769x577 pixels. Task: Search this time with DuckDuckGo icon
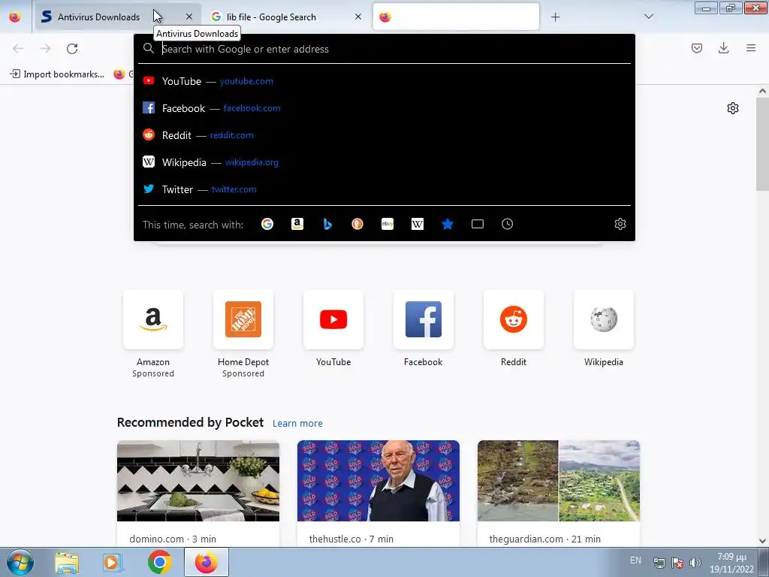(x=357, y=224)
